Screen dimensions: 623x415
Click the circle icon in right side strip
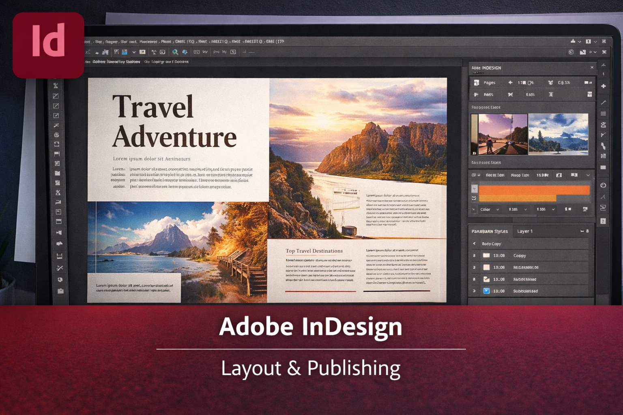point(604,185)
